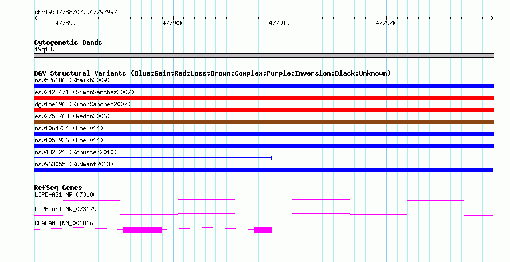This screenshot has width=510, height=262.
Task: Click the thin blue line for nsv482221
Action: (x=153, y=158)
